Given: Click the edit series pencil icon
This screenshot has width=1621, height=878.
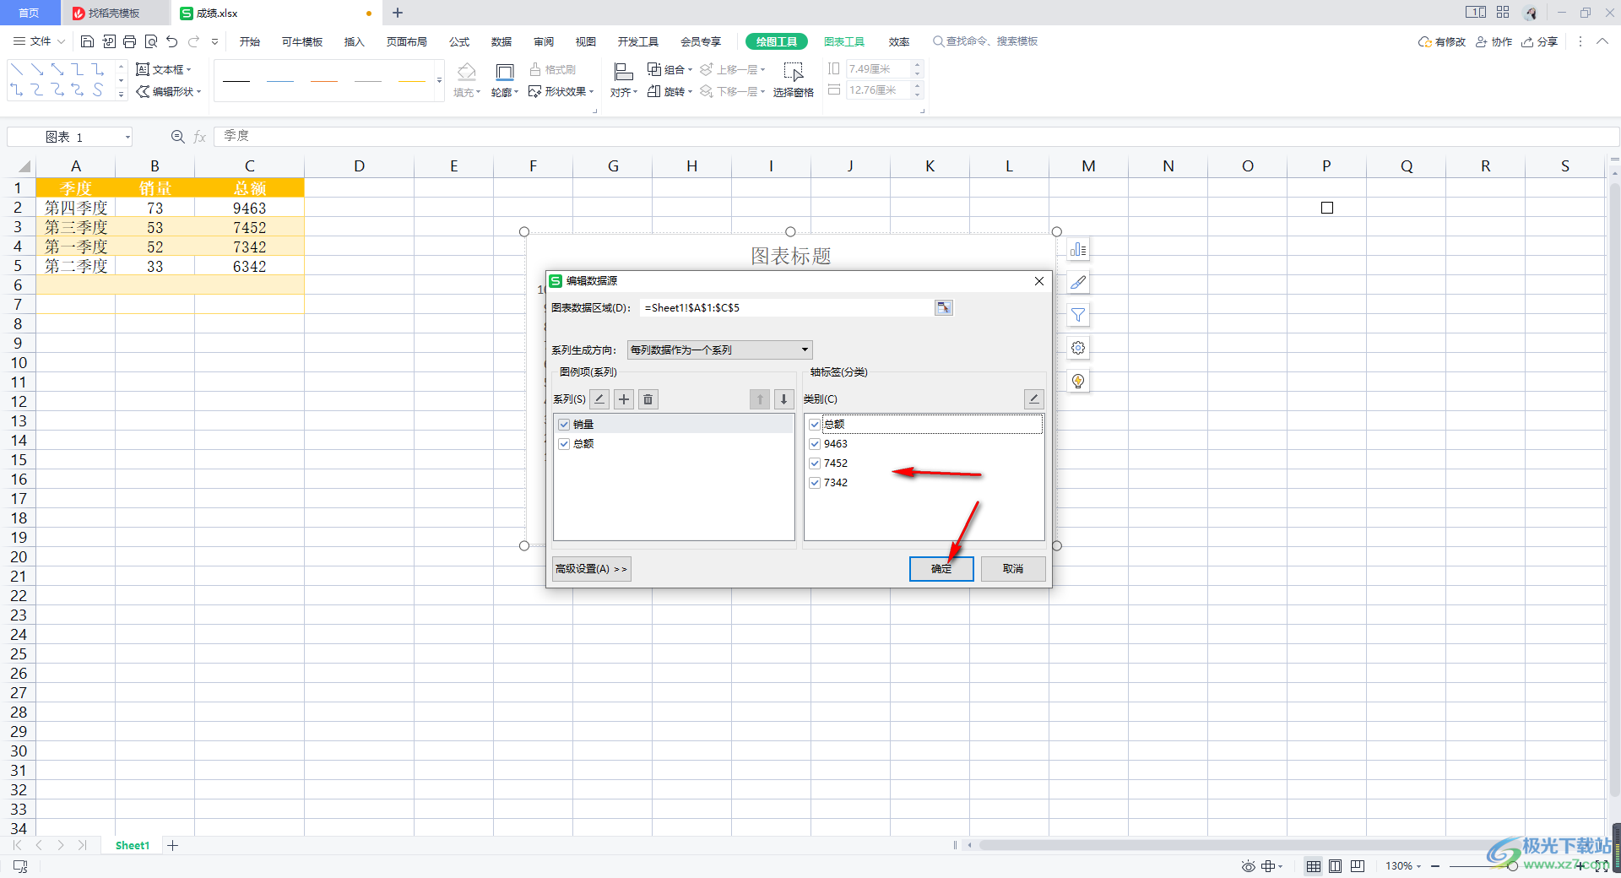Looking at the screenshot, I should click(x=599, y=399).
